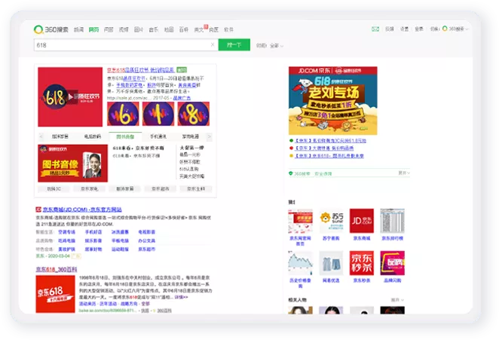Click the red JD favicon beside 京东商城 result
This screenshot has width=499, height=340.
pos(38,209)
